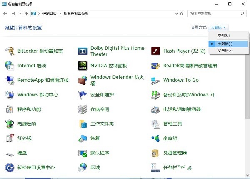Open the 程序和功能 link

[29, 109]
